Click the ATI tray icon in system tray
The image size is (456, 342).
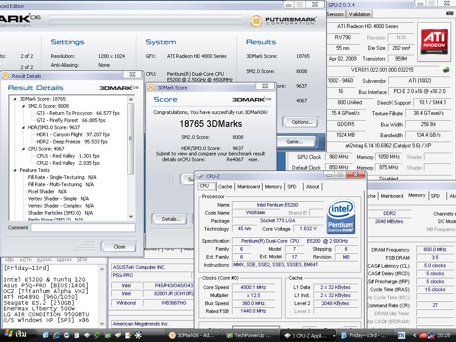[x=423, y=335]
